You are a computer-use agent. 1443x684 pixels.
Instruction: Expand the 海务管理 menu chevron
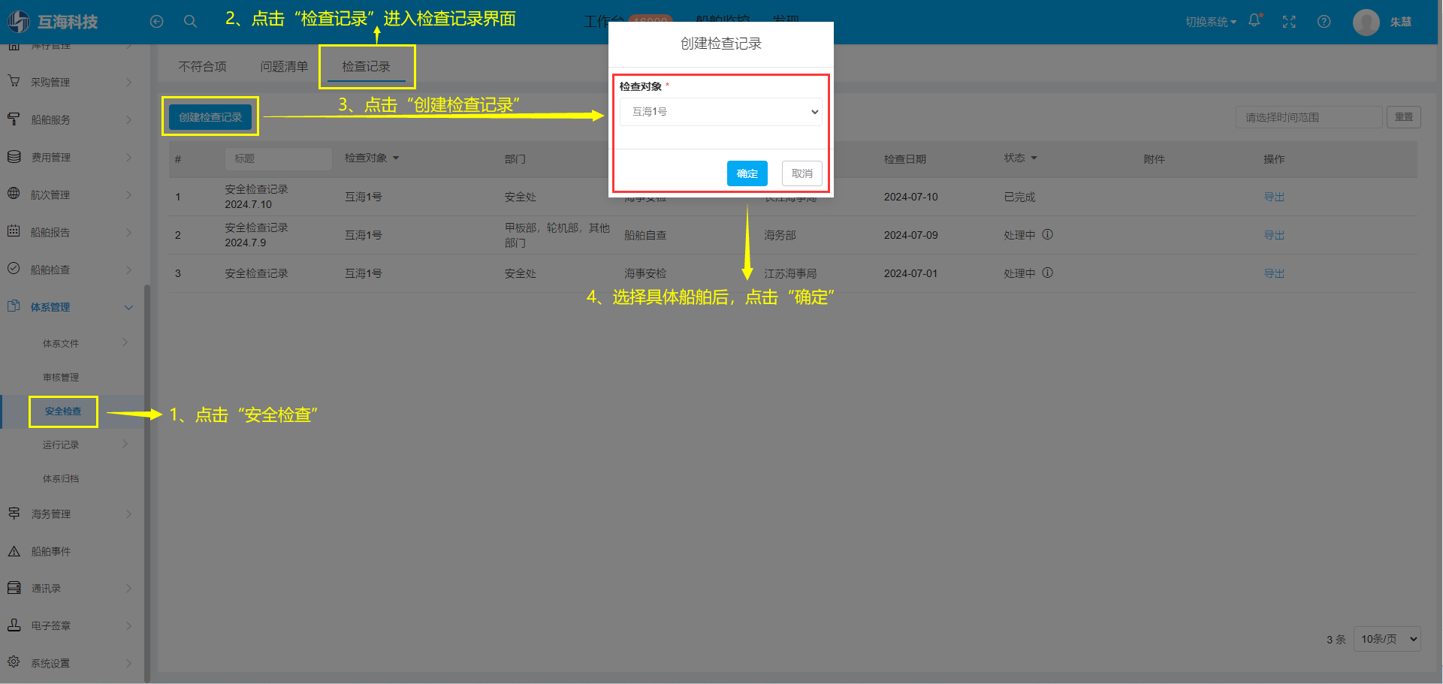coord(128,514)
